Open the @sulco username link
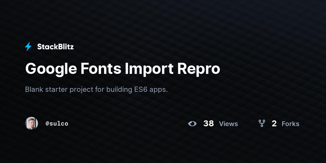The image size is (326, 163). point(57,124)
